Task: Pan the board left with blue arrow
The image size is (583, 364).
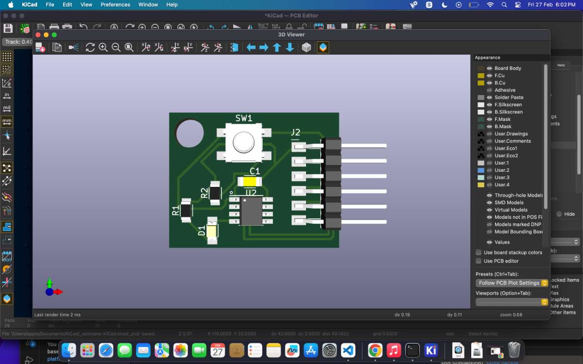Action: (x=251, y=48)
